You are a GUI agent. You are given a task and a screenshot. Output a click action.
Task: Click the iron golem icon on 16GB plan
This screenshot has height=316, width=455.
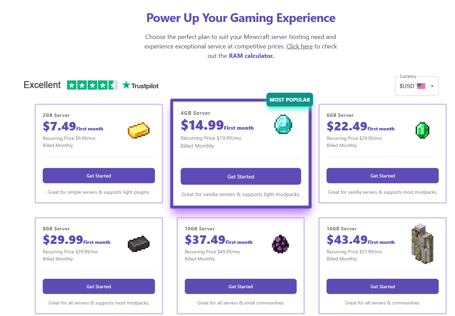pyautogui.click(x=422, y=244)
